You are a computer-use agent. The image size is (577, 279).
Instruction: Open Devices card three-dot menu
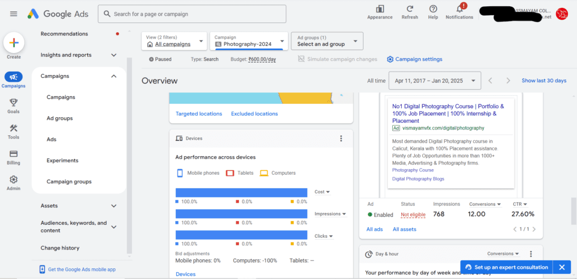[x=341, y=139]
